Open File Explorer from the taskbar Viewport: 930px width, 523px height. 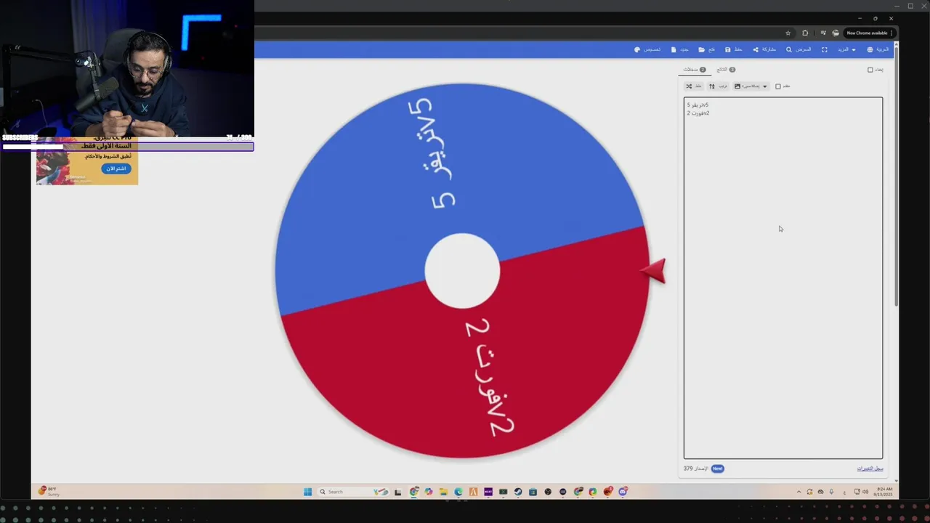coord(443,492)
